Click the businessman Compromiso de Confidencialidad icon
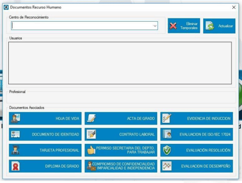This screenshot has width=242, height=183. (x=91, y=166)
